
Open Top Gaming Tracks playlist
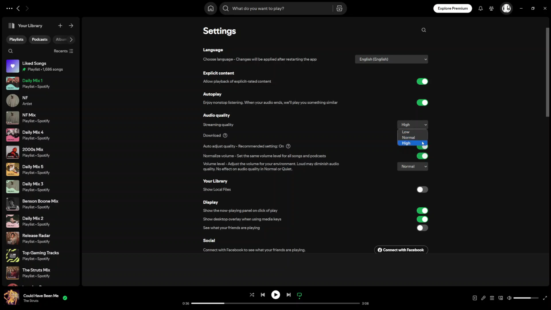[41, 256]
